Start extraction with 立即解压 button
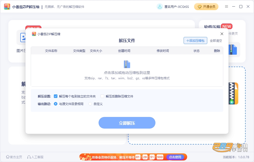The height and width of the screenshot is (162, 254). pos(127,123)
